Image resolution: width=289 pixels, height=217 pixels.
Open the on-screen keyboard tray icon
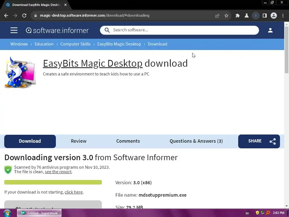(247, 213)
